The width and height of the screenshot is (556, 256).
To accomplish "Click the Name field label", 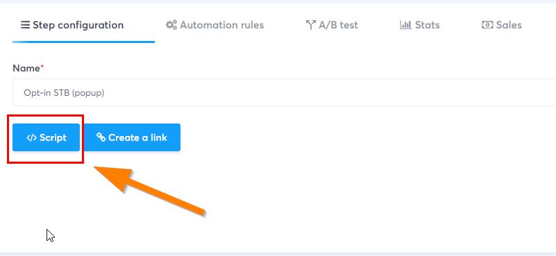I will pos(26,68).
